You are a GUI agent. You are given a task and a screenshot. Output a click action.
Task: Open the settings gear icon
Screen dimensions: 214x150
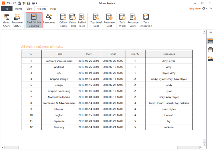tap(204, 9)
